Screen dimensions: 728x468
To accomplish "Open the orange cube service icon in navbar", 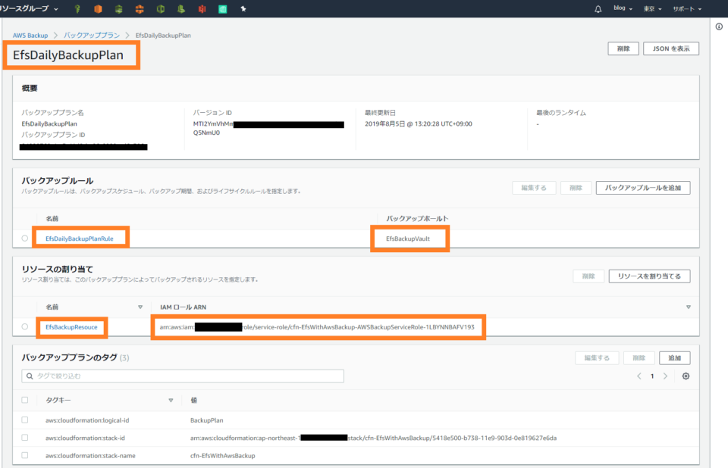I will (x=99, y=8).
